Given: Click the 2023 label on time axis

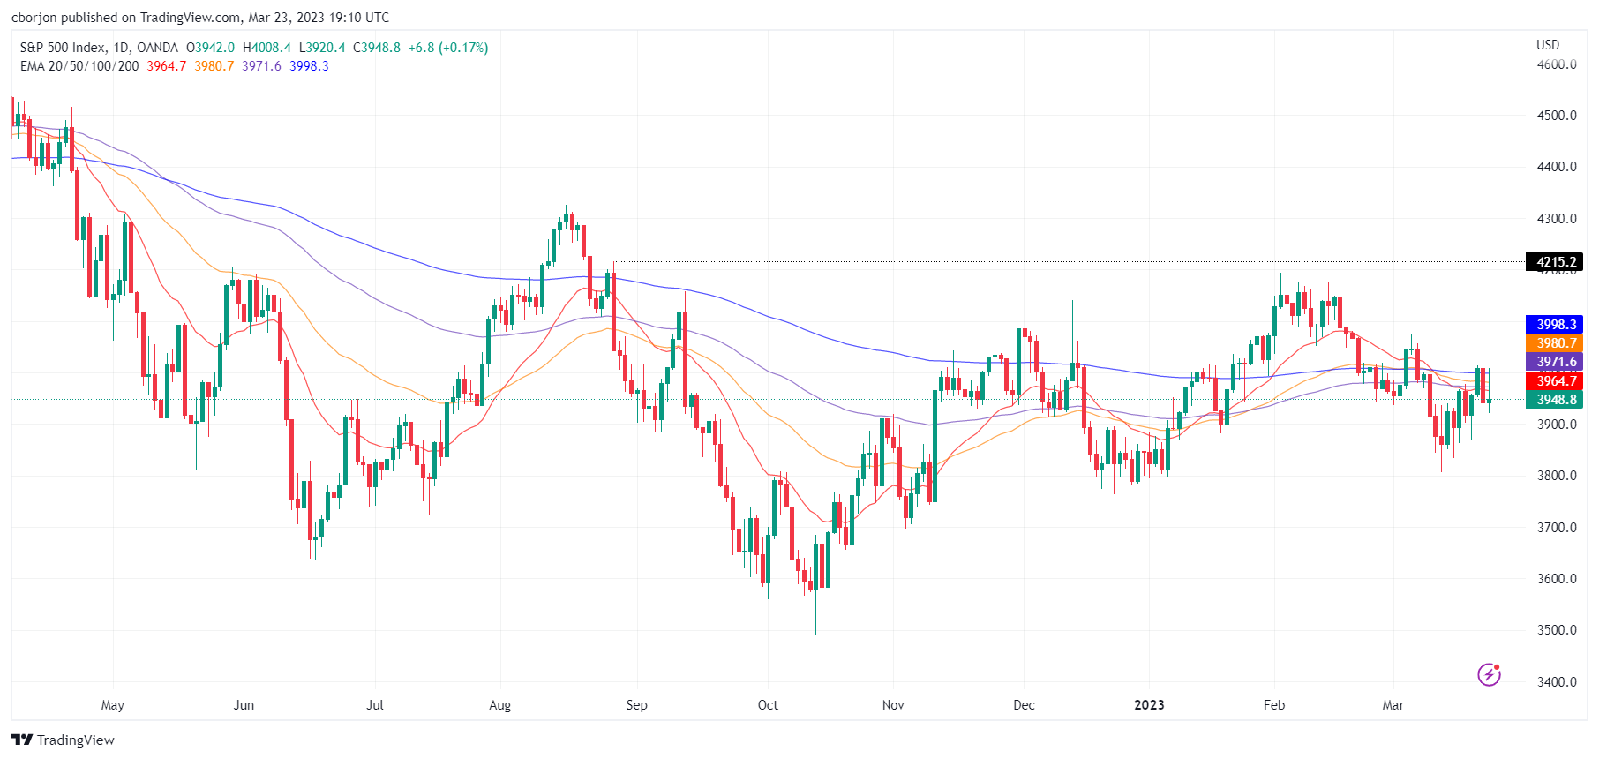Looking at the screenshot, I should [1149, 705].
